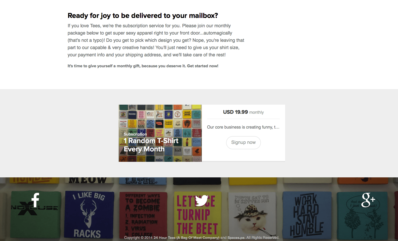398x241 pixels.
Task: Open the subscription t-shirt collage image
Action: coord(160,133)
